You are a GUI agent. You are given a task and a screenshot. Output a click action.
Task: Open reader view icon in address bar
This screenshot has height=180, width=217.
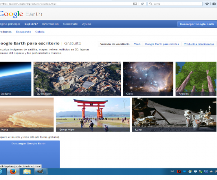pyautogui.click(x=135, y=4)
